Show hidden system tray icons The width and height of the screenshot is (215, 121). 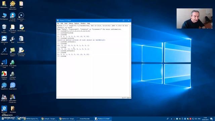[x=171, y=119]
